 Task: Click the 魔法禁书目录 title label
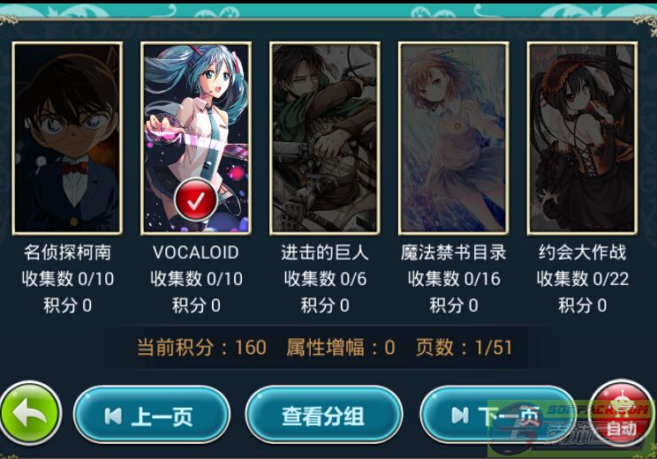pos(454,252)
